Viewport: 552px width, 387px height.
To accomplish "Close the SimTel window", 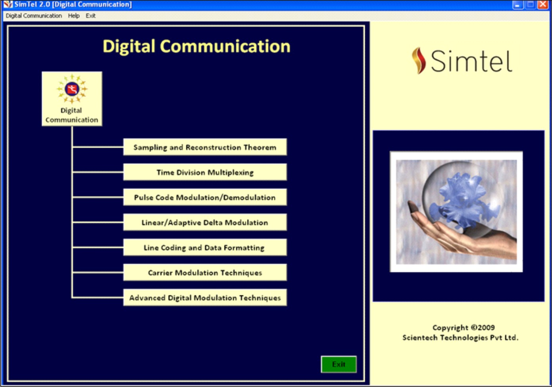I will (542, 5).
